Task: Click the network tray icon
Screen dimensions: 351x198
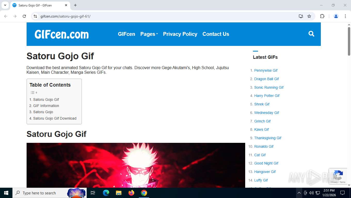Action: click(318, 193)
